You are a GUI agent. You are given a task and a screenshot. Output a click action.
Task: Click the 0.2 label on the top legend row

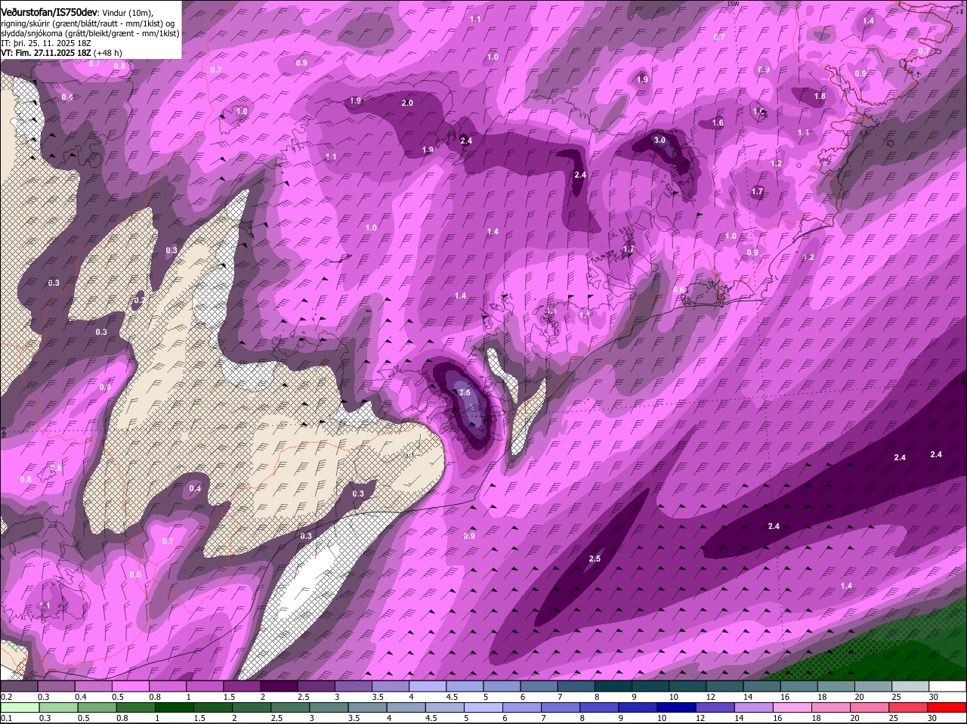click(7, 697)
